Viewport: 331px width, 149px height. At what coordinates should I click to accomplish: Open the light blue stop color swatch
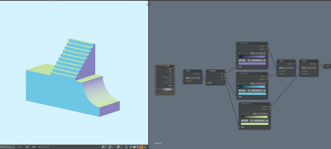252,94
